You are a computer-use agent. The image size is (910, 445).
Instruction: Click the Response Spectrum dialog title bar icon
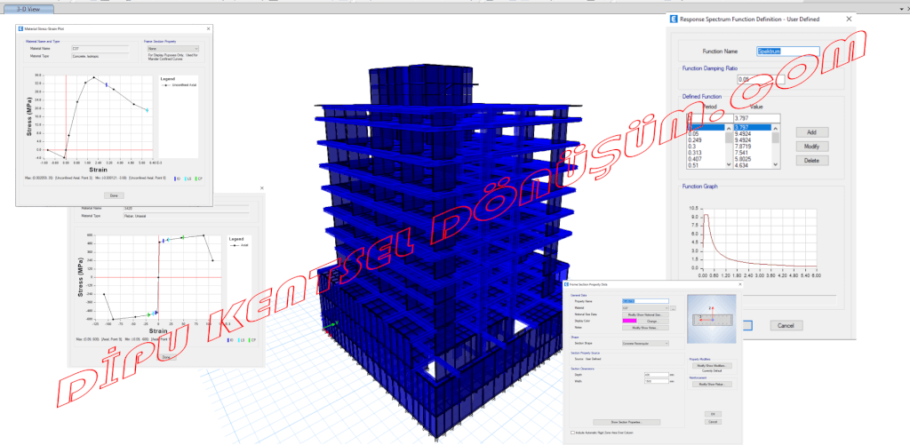pos(674,20)
